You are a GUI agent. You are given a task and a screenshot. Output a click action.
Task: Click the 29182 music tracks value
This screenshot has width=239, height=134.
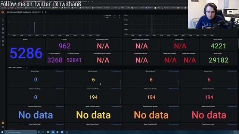point(218,60)
